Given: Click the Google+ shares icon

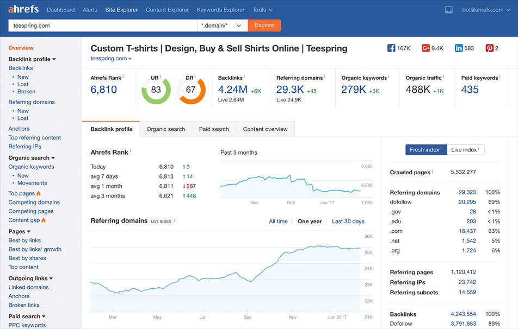Looking at the screenshot, I should (426, 48).
